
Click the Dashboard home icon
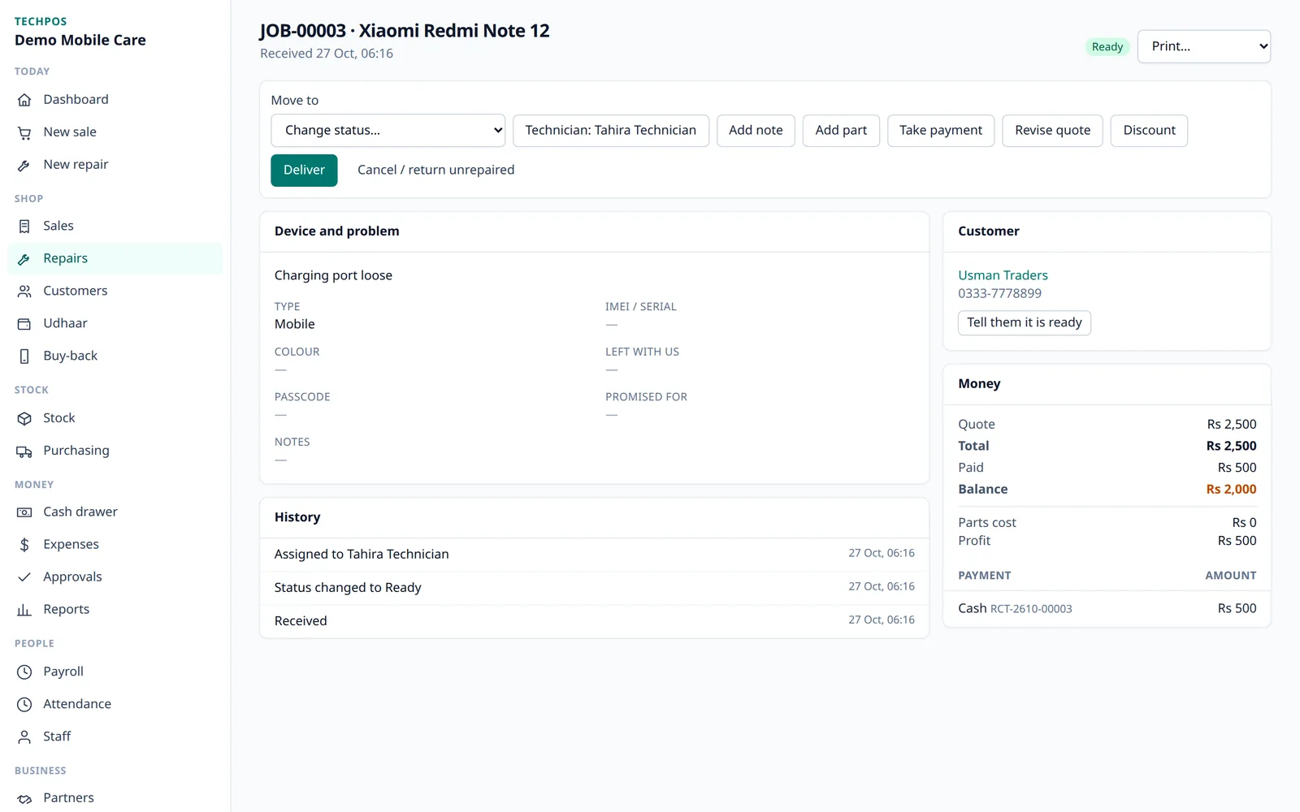tap(24, 100)
